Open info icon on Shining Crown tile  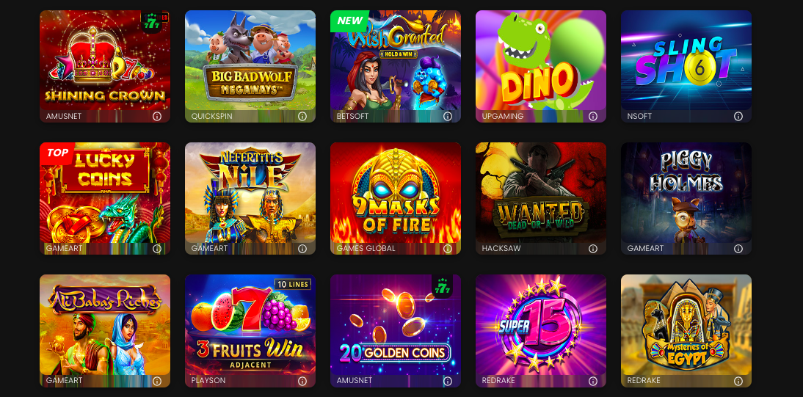157,116
